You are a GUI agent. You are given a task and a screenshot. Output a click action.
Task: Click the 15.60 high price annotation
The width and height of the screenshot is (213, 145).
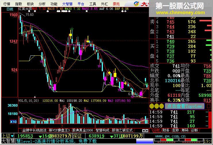[x=30, y=15]
